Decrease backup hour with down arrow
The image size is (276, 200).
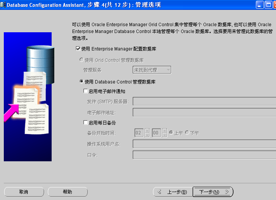tap(147, 135)
